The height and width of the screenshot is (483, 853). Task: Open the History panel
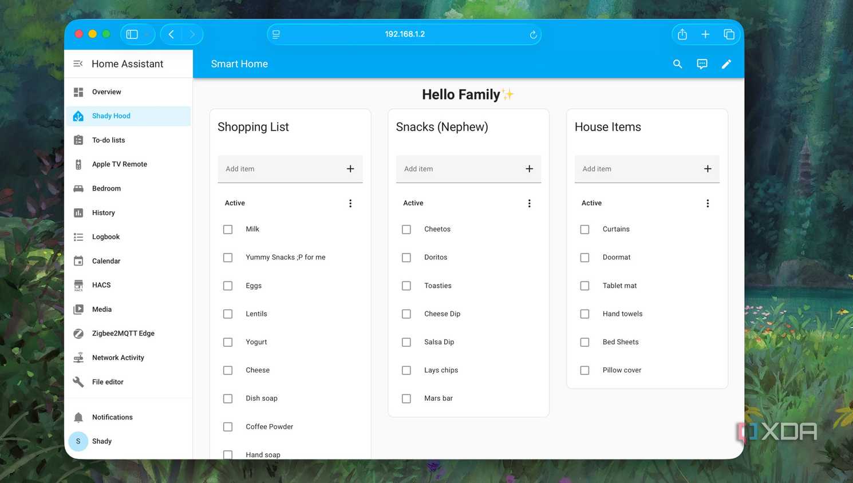pyautogui.click(x=128, y=212)
